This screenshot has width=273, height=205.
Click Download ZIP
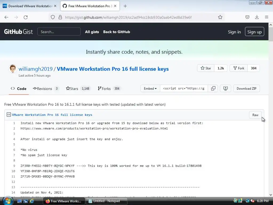(x=246, y=89)
